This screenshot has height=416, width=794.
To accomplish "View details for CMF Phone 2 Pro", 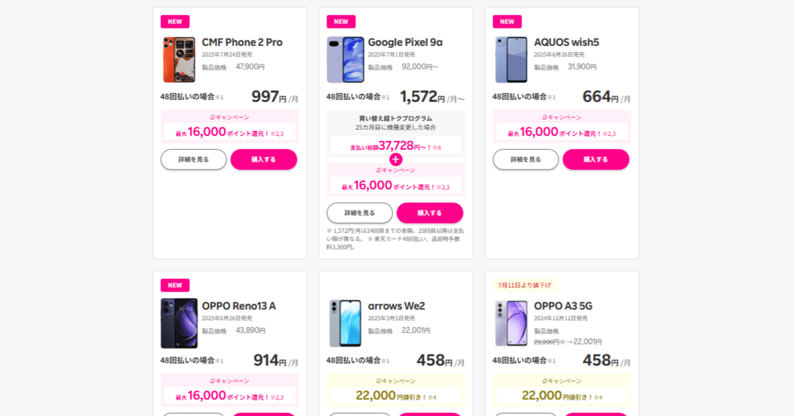I will point(194,160).
